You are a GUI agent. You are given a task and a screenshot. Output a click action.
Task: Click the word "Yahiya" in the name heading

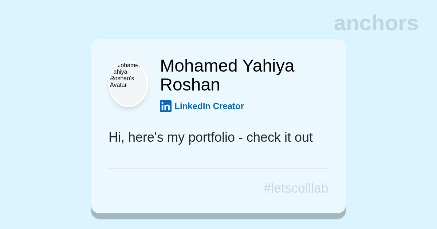click(268, 66)
